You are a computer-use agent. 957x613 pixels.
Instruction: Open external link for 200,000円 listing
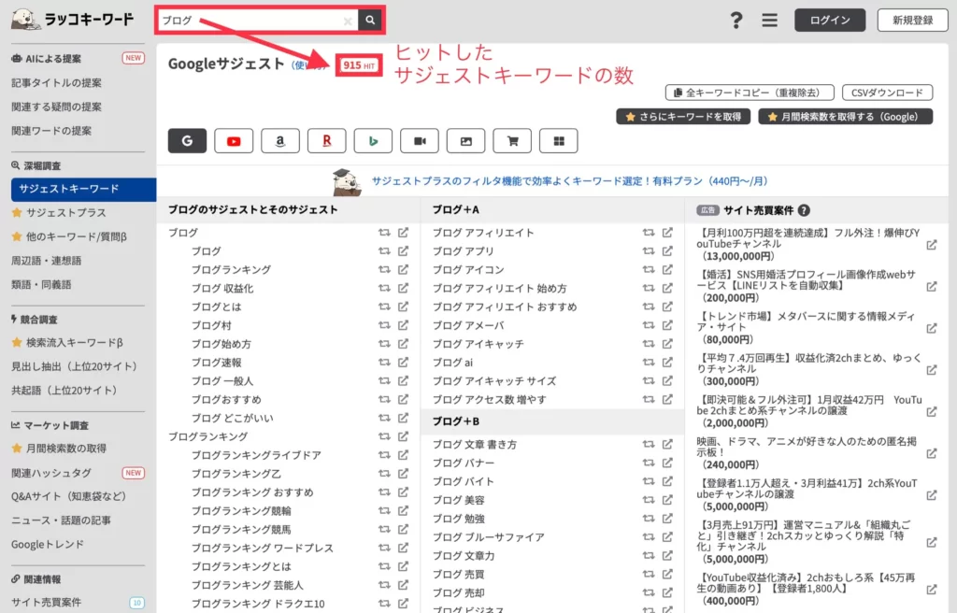932,286
